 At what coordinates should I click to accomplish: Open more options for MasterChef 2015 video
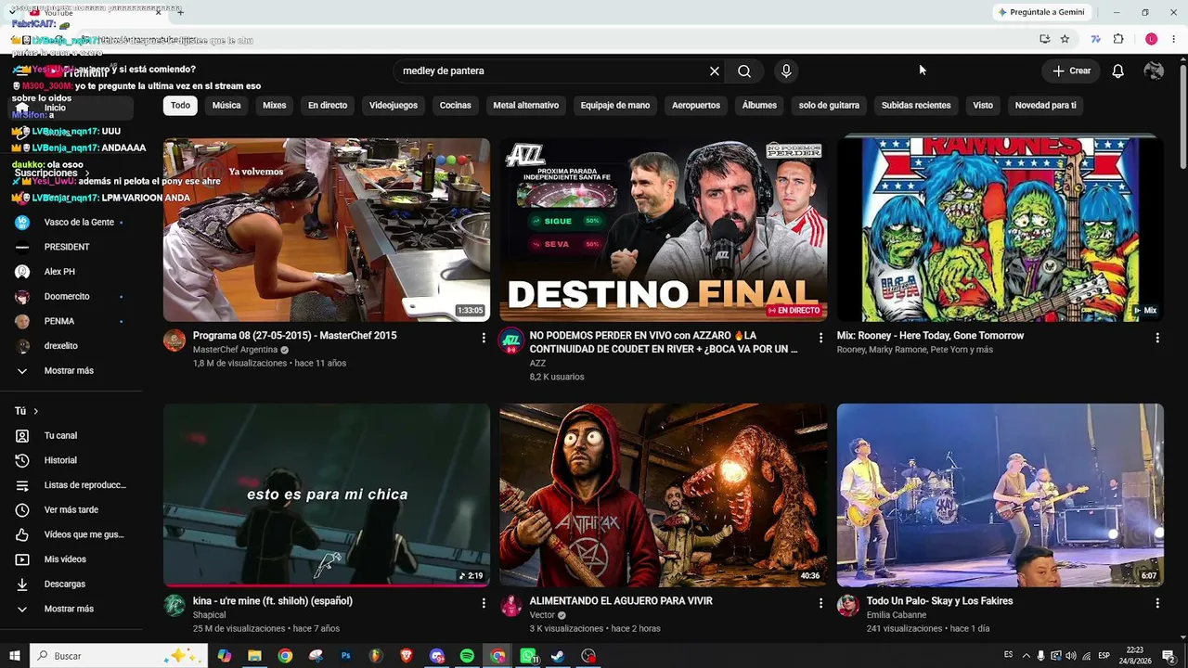(484, 338)
